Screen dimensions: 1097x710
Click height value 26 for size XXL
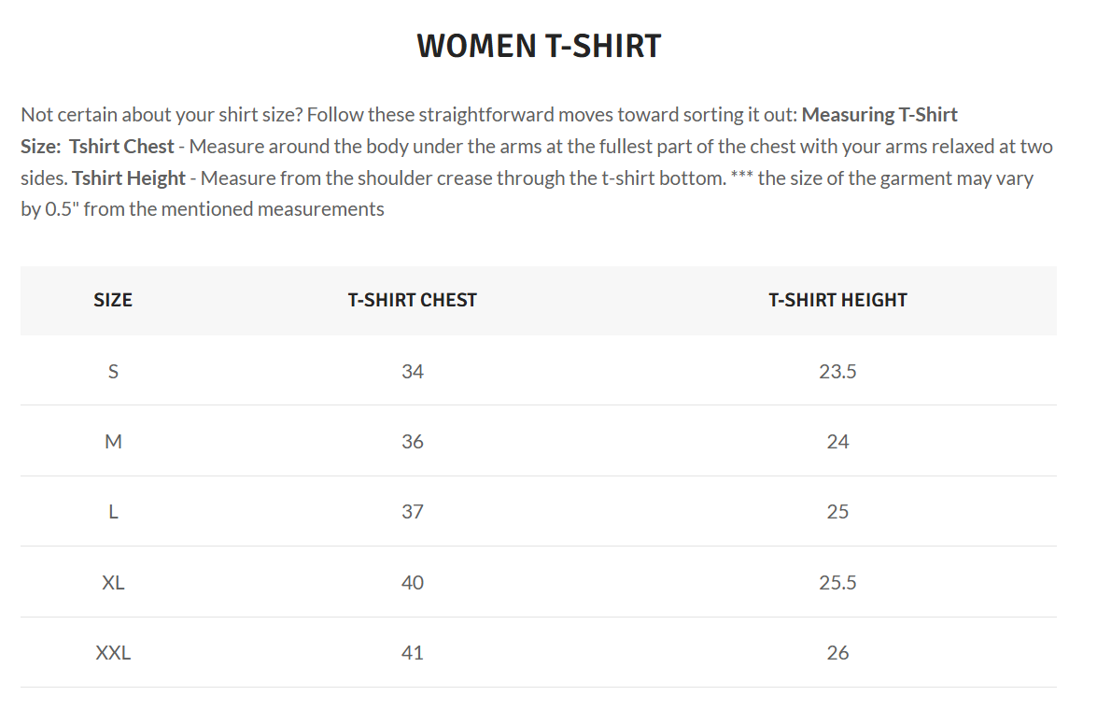(837, 653)
